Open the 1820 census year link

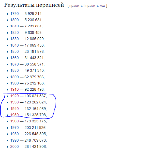(x=14, y=32)
